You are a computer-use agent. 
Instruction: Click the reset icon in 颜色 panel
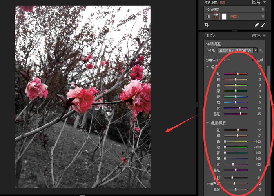tap(212, 36)
